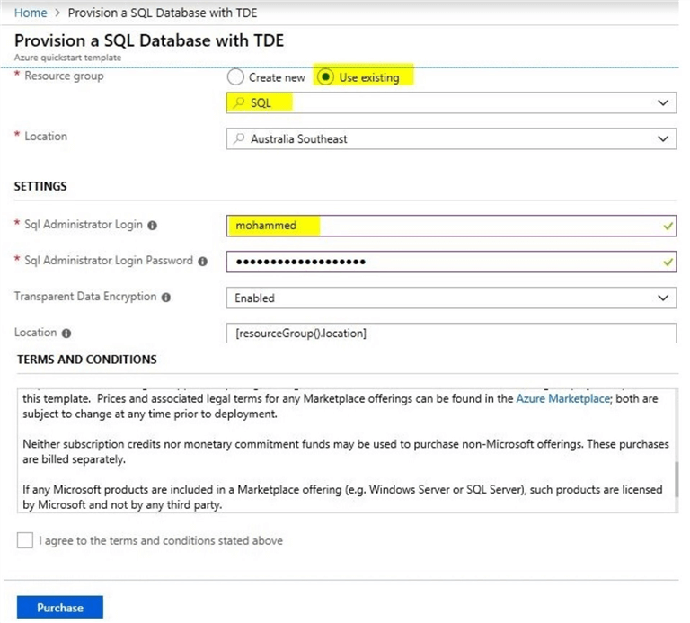Click info icon beside Login Password label
Viewport: 690px width, 623px height.
point(203,262)
